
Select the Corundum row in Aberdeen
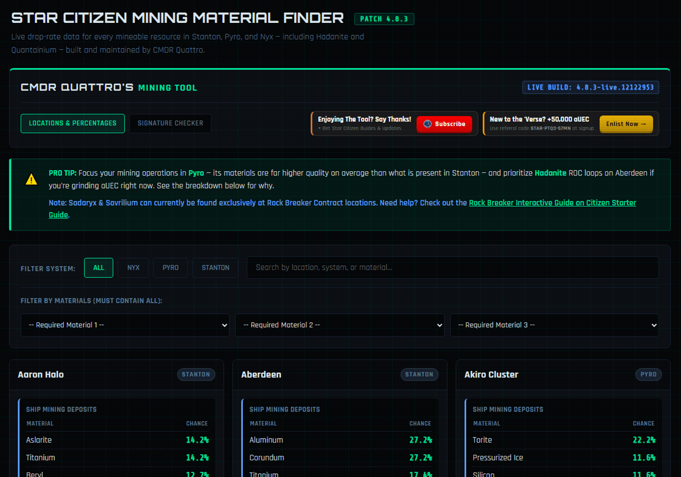point(340,458)
